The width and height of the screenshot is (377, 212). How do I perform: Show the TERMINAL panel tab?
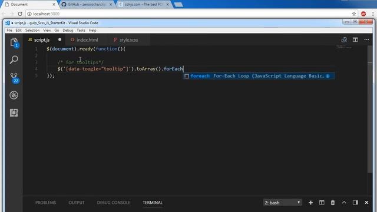[x=153, y=203]
